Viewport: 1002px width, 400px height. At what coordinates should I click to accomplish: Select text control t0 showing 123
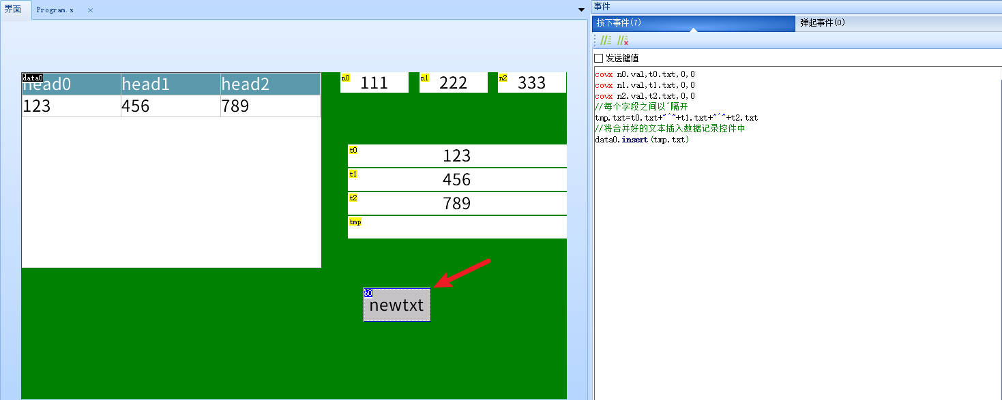coord(457,155)
